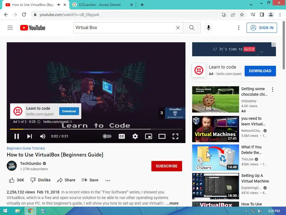The width and height of the screenshot is (286, 215).
Task: Click the SIGN IN button
Action: [x=262, y=28]
